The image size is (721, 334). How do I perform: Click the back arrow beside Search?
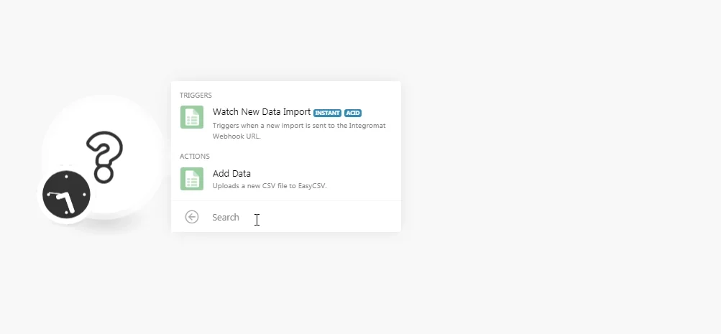pos(192,217)
